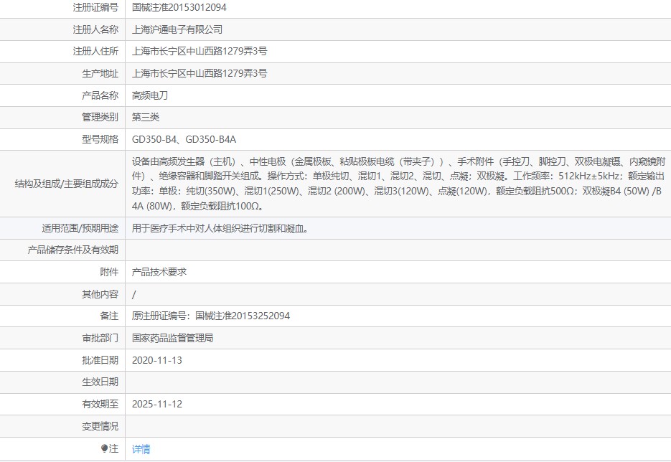This screenshot has width=671, height=462.
Task: Click the slash value beside 其他内容
Action: [134, 294]
